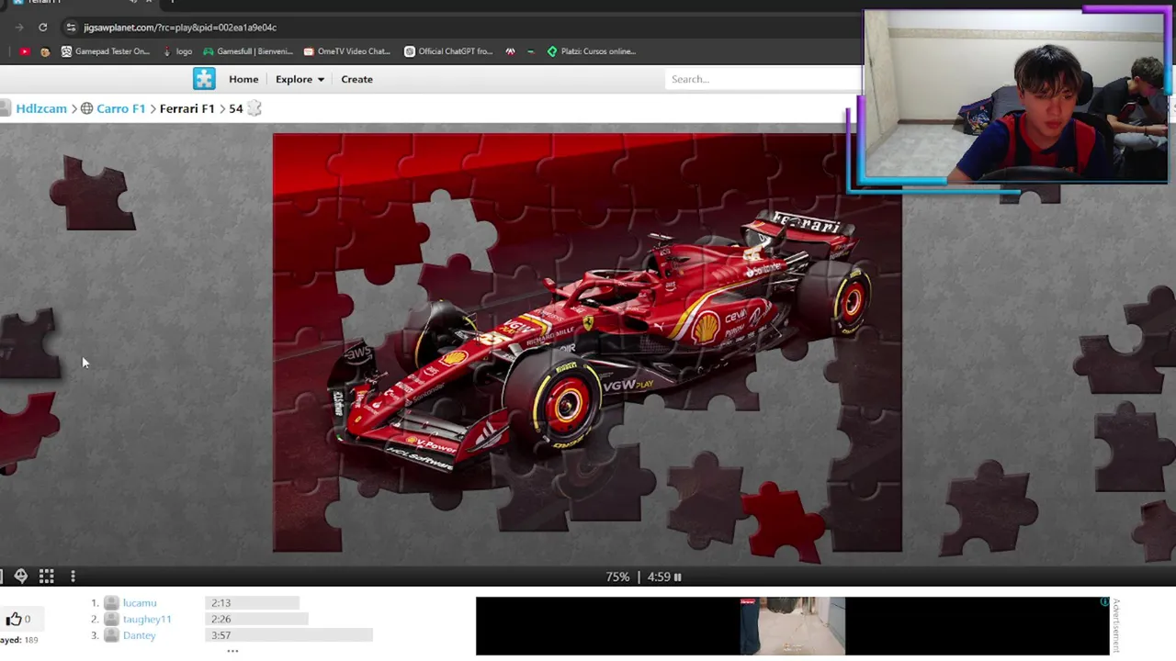Click the arrange pieces grid icon

click(x=46, y=577)
